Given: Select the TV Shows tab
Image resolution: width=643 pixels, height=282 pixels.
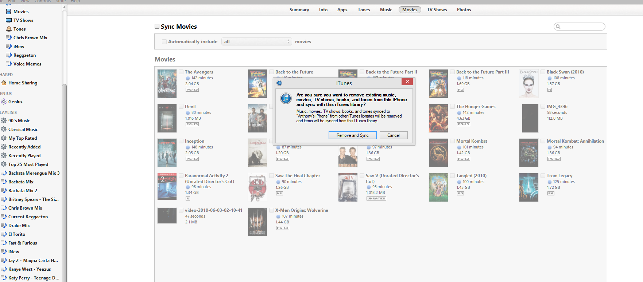Looking at the screenshot, I should [437, 10].
